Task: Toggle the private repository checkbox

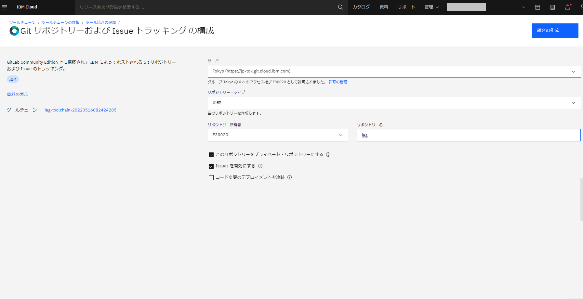Action: 211,155
